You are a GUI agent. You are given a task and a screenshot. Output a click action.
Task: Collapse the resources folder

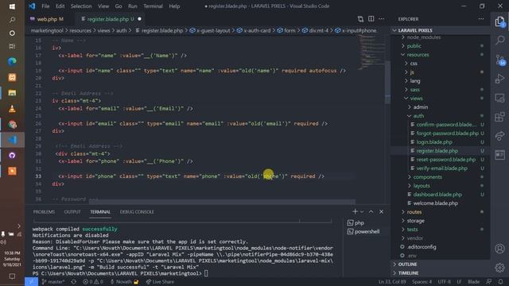click(x=418, y=55)
